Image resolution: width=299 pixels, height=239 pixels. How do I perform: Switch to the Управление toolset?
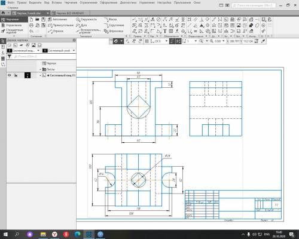tap(14, 25)
